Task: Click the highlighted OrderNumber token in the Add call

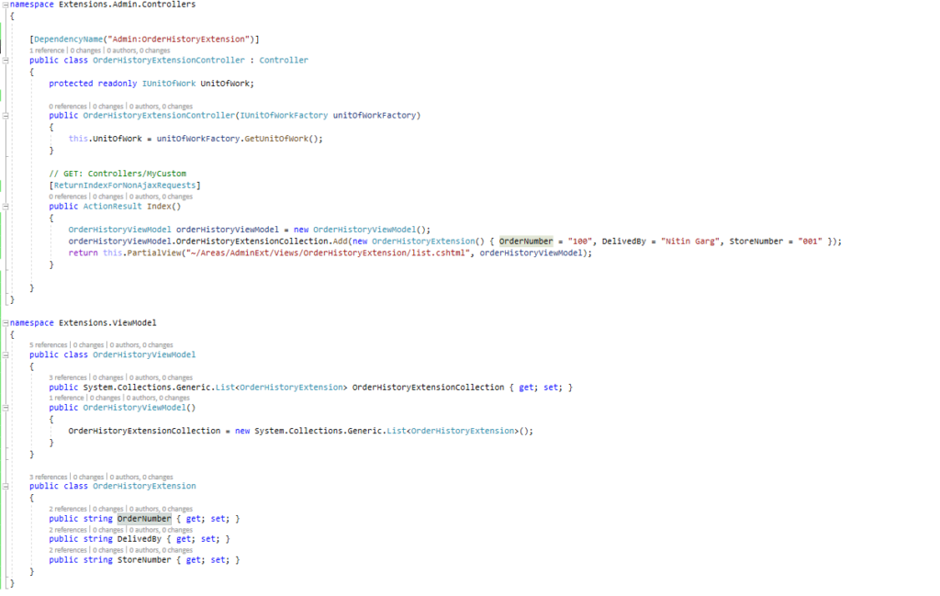Action: [x=526, y=241]
